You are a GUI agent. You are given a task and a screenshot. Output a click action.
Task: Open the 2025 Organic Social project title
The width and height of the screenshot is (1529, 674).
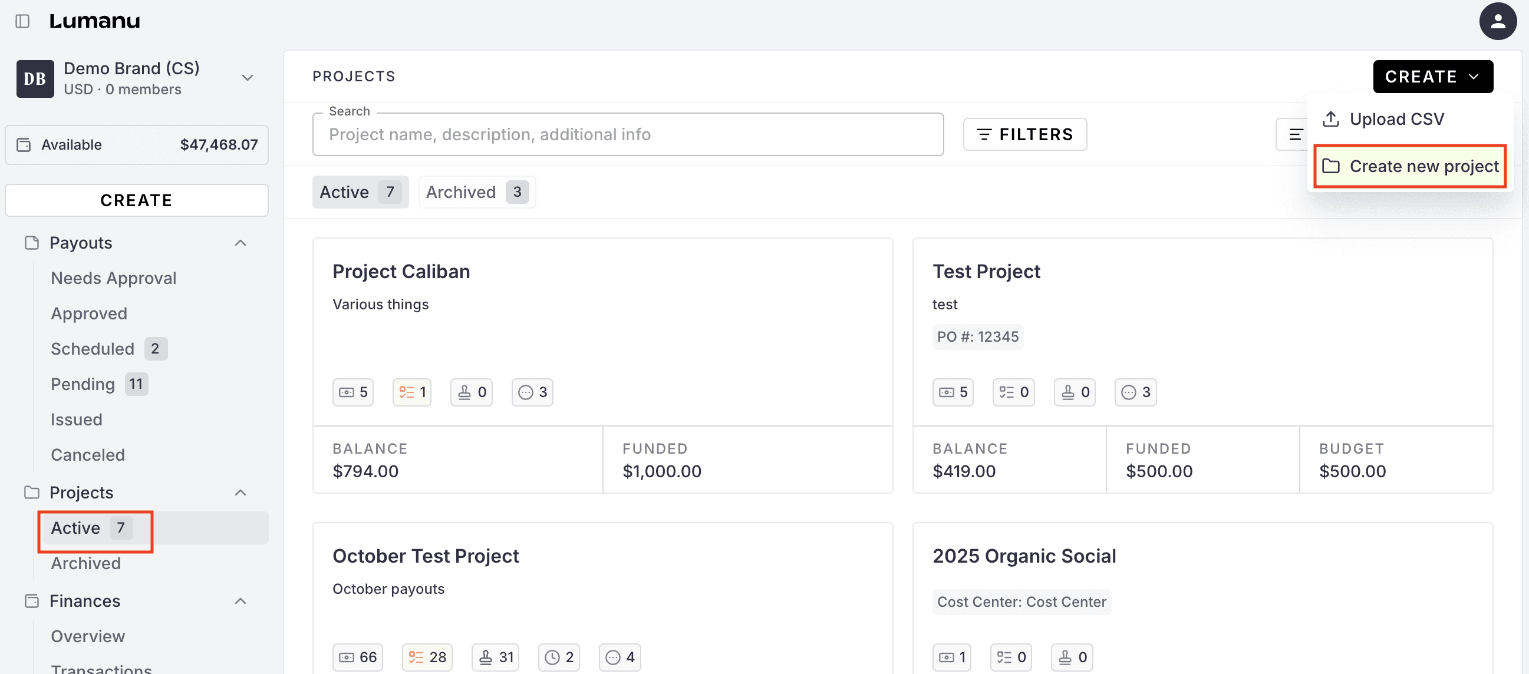point(1024,557)
